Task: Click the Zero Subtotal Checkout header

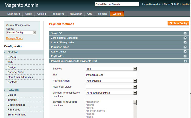Action: [x=119, y=38]
